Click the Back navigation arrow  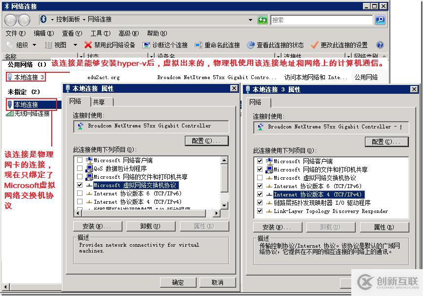11,20
